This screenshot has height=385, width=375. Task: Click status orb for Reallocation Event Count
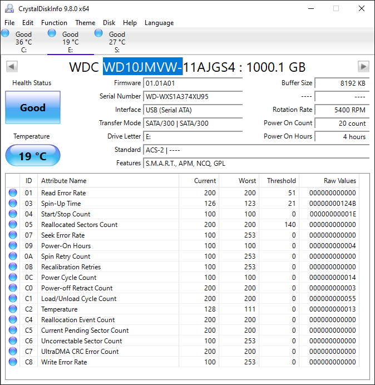click(13, 319)
